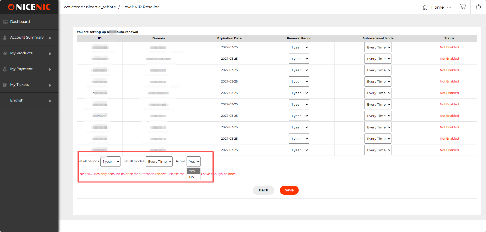Click the power logout icon
486x232 pixels.
coord(478,7)
